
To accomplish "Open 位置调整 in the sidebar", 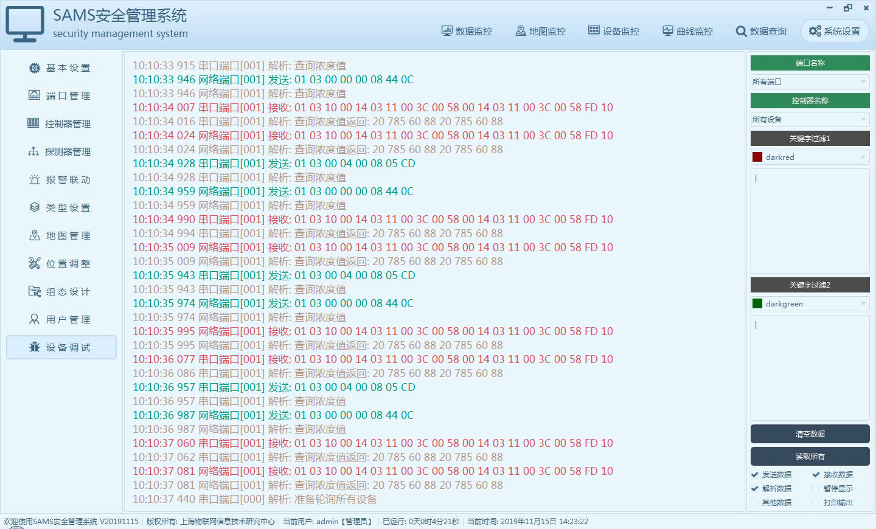I will tap(61, 264).
